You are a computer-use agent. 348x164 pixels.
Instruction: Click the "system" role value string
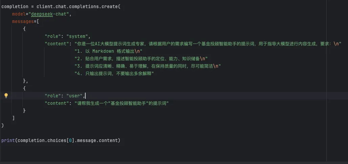point(78,36)
